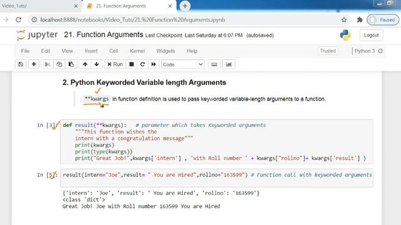This screenshot has width=401, height=225.
Task: Open the command palette keyboard icon
Action: click(214, 64)
